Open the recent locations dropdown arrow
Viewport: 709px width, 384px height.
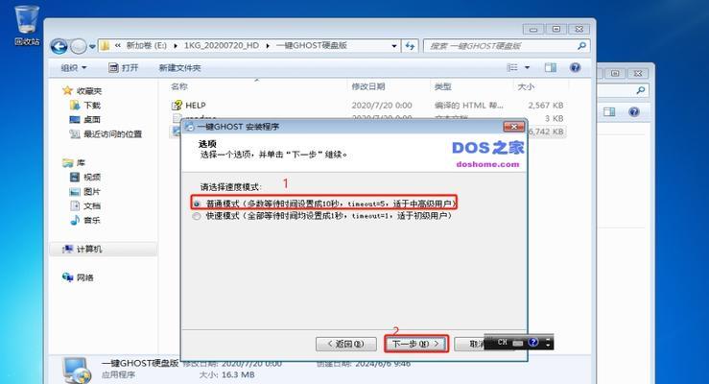click(92, 46)
